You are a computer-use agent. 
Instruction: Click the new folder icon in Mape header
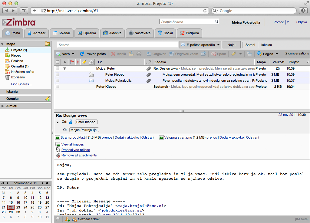click(48, 44)
